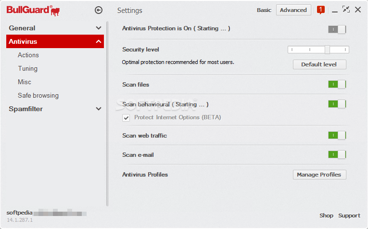The height and width of the screenshot is (229, 368).
Task: Click the Manage Profiles button
Action: [x=319, y=175]
